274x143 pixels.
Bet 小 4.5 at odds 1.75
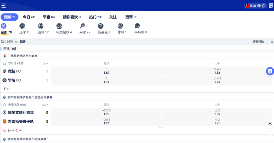[217, 80]
